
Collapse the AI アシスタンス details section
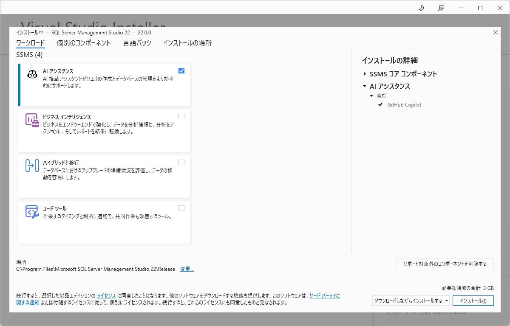tap(364, 86)
